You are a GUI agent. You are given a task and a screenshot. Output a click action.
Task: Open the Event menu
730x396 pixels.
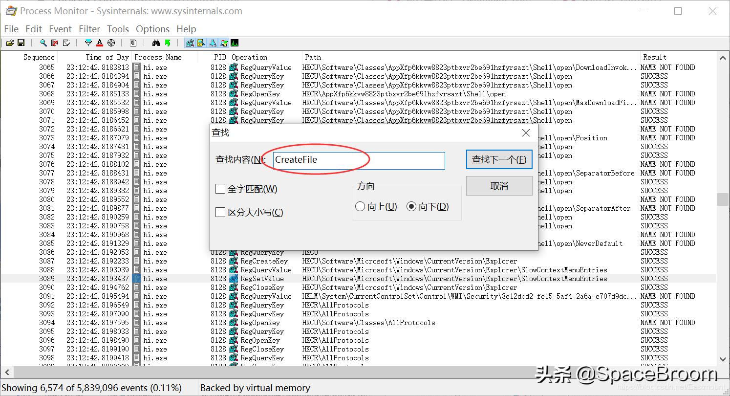[60, 29]
